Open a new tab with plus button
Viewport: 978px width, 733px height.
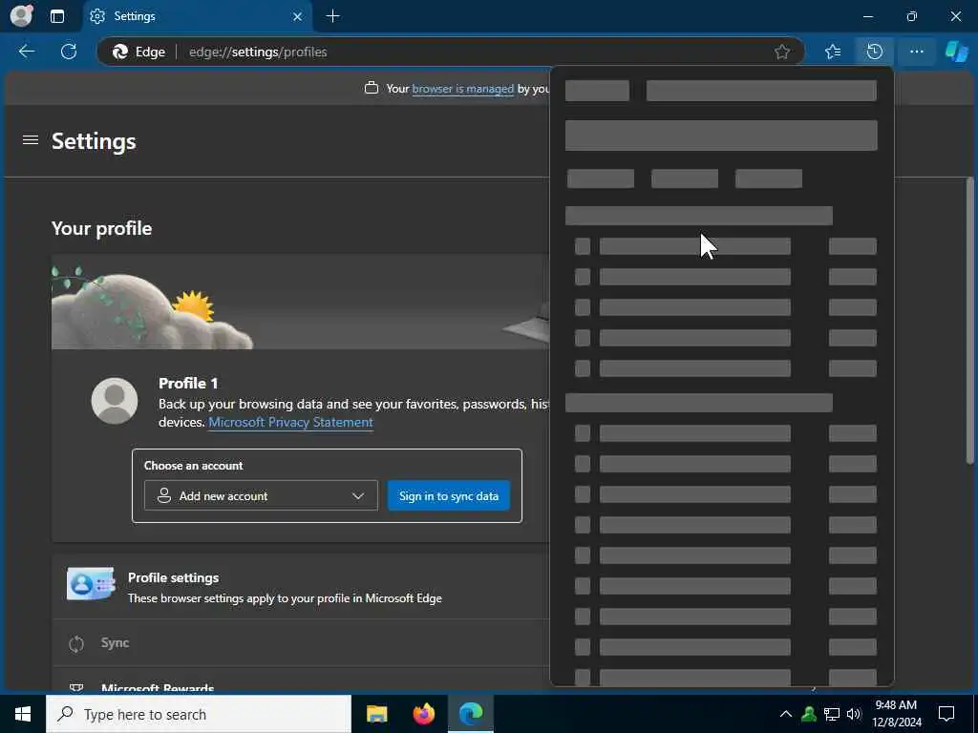tap(333, 16)
